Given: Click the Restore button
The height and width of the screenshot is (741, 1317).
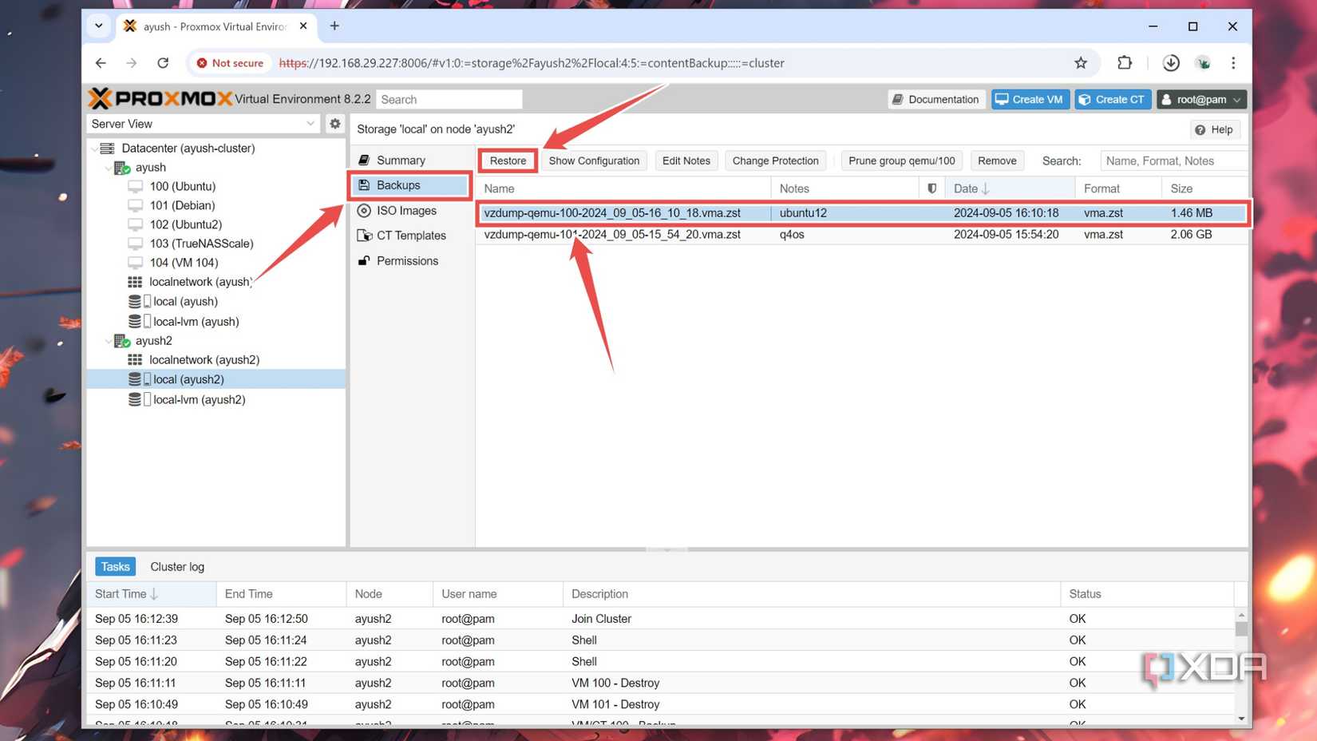Looking at the screenshot, I should click(508, 160).
